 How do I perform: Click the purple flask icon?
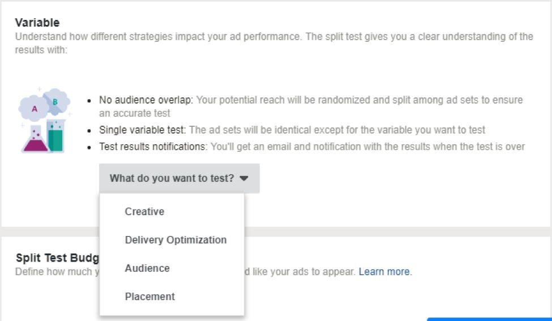click(x=35, y=139)
